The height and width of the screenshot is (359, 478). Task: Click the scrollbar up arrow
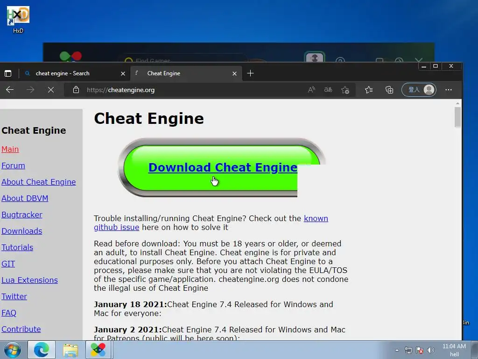[457, 103]
